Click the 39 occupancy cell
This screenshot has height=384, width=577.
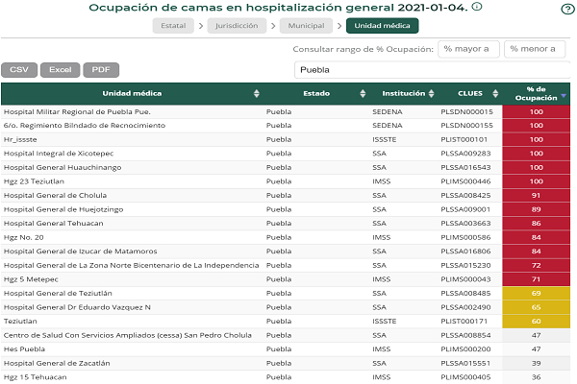pyautogui.click(x=537, y=363)
